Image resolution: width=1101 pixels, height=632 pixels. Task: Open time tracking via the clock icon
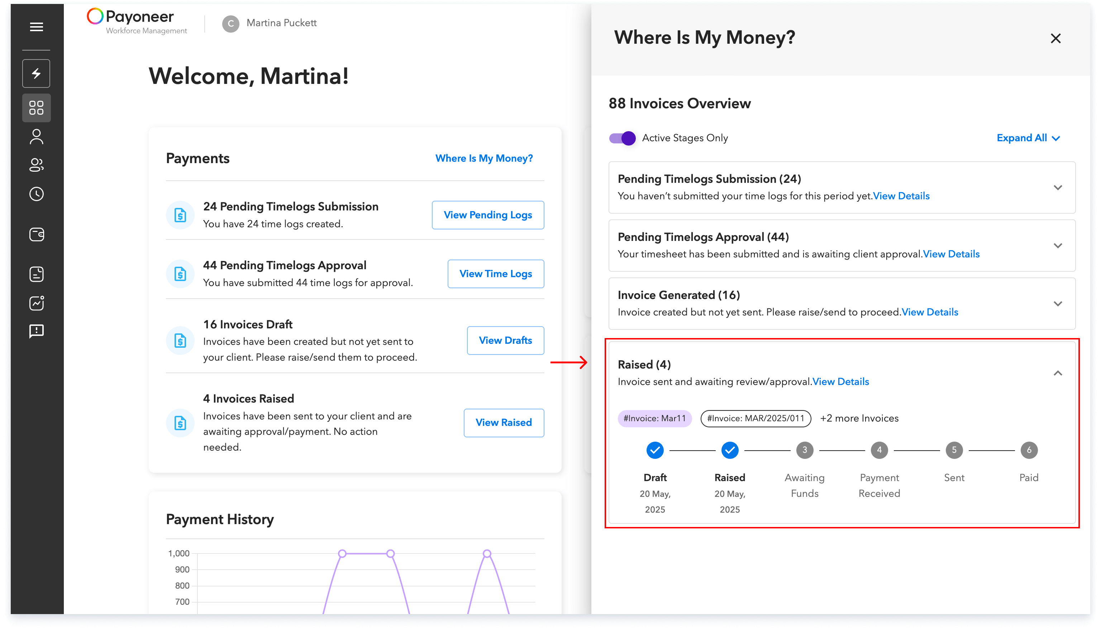click(36, 194)
